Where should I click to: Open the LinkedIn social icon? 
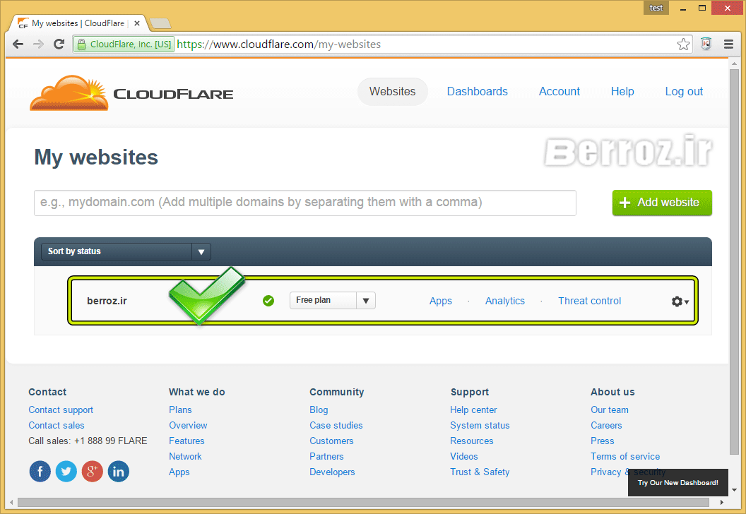[x=119, y=471]
